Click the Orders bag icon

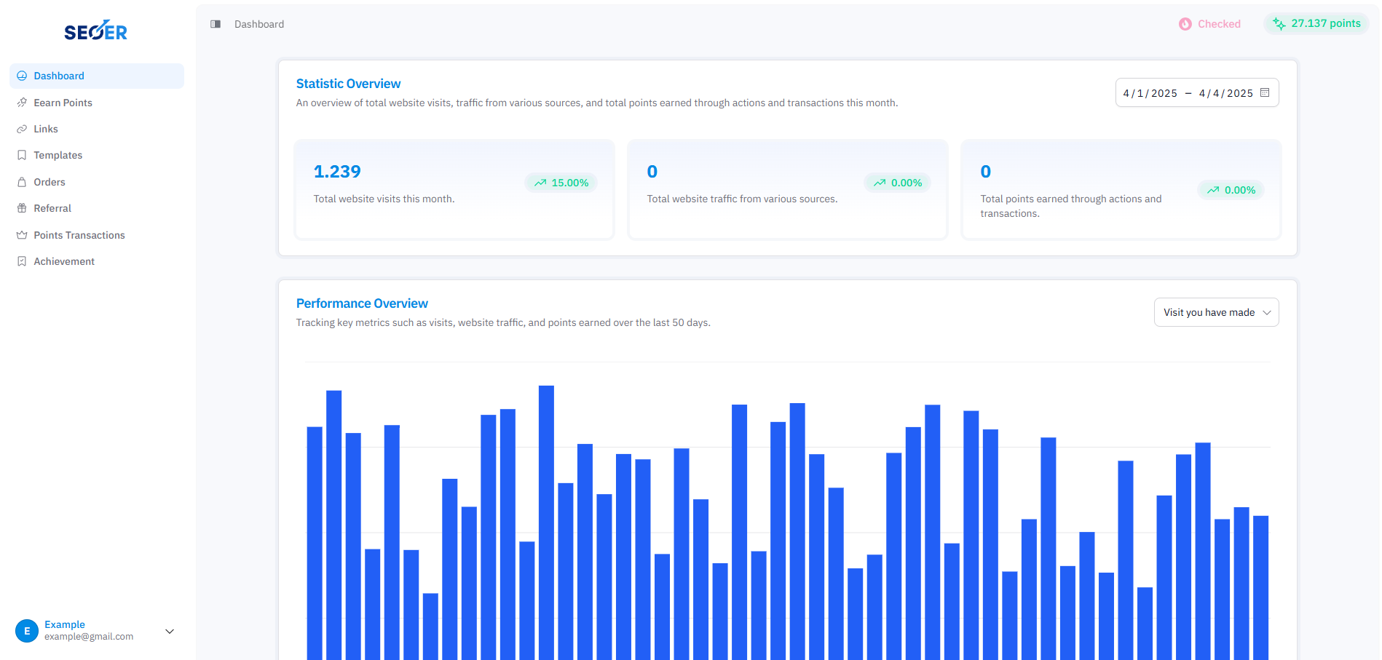[22, 182]
